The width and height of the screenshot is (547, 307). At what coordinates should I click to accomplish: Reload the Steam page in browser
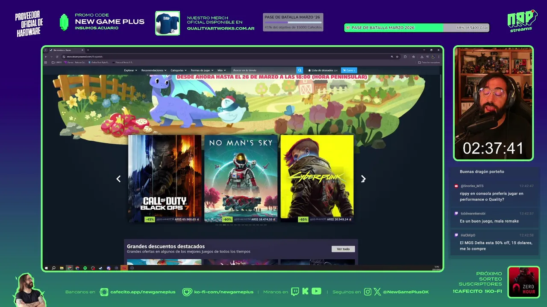(57, 57)
